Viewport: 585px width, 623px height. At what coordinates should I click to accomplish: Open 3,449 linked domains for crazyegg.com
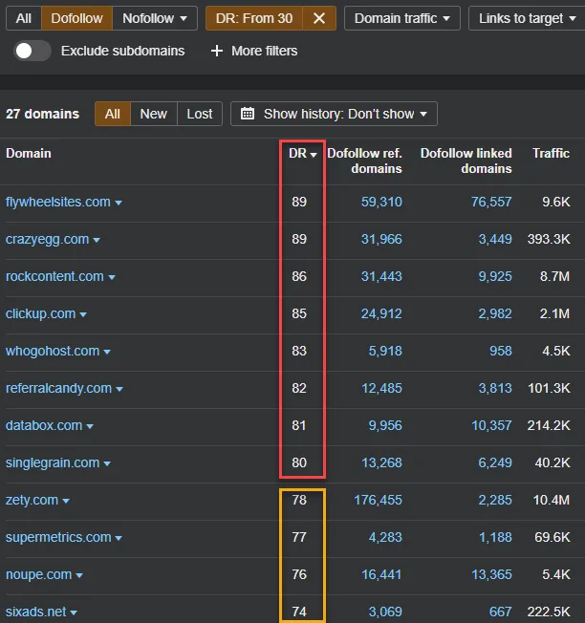click(x=495, y=239)
